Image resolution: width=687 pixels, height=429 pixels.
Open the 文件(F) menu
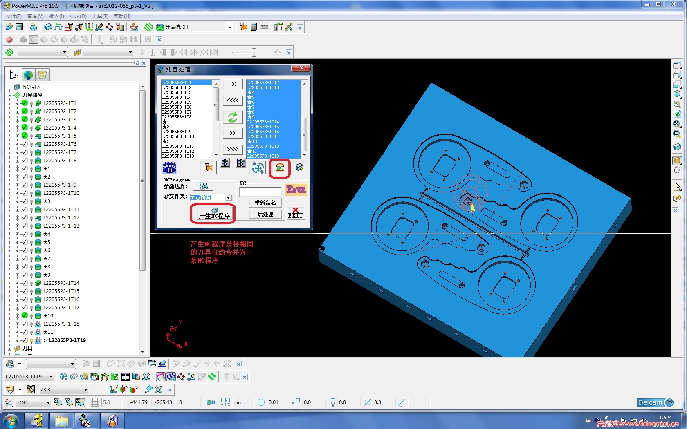click(x=14, y=16)
